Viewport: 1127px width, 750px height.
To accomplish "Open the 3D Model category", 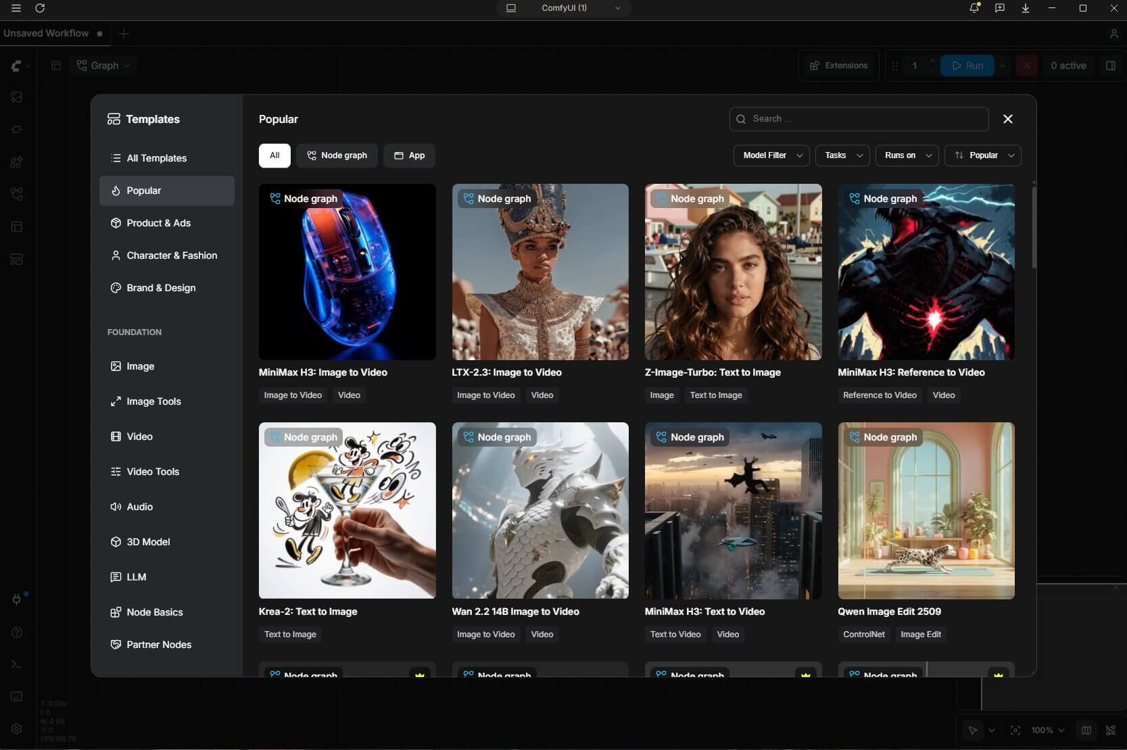I will click(167, 542).
